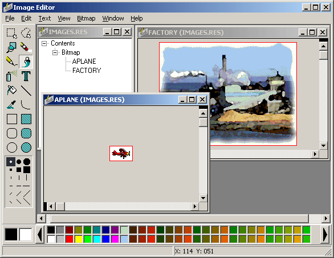Pick the red color swatch
This screenshot has width=334, height=258.
click(70, 239)
